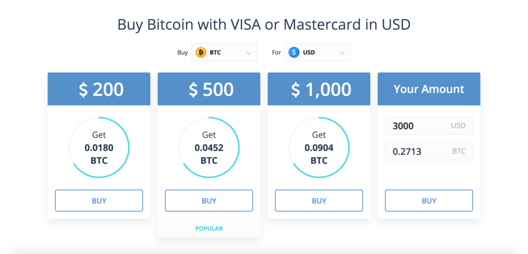Screen dimensions: 528x254
Task: Expand crypto selector using the BTC chevron
Action: pyautogui.click(x=249, y=53)
